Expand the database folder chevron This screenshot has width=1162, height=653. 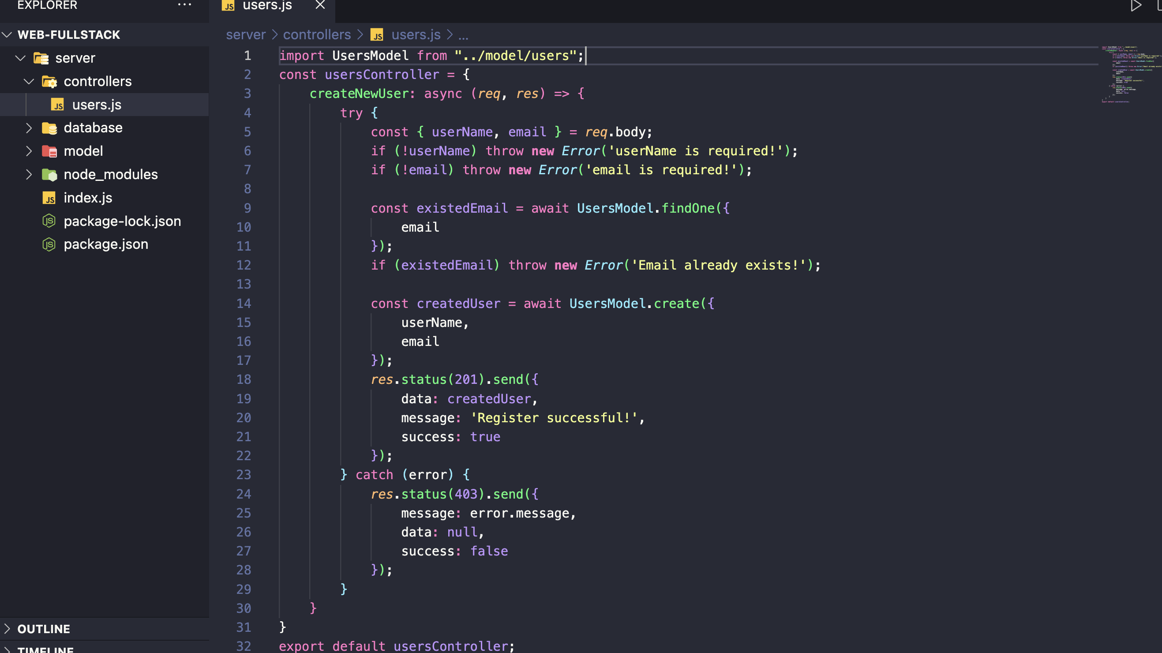tap(29, 128)
